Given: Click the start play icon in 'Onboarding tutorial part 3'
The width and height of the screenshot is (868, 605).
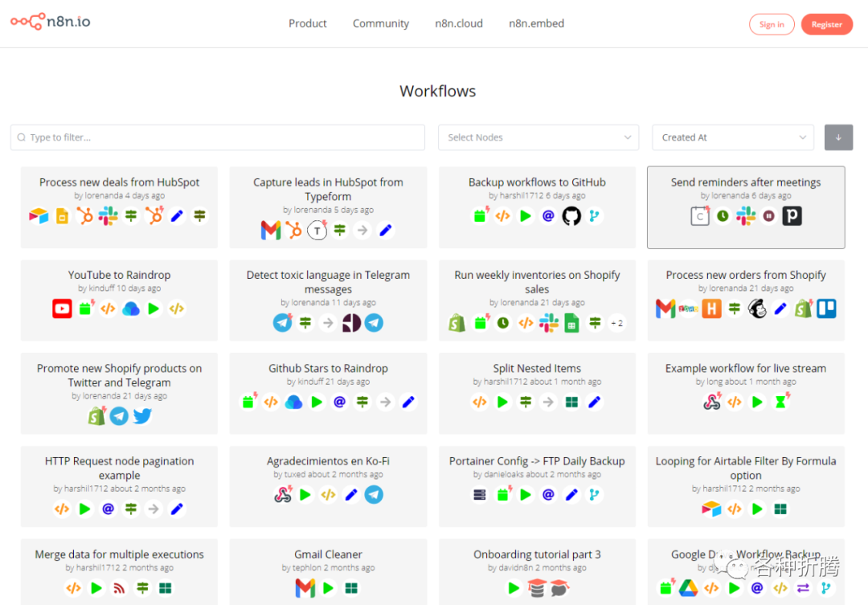Looking at the screenshot, I should pos(514,588).
